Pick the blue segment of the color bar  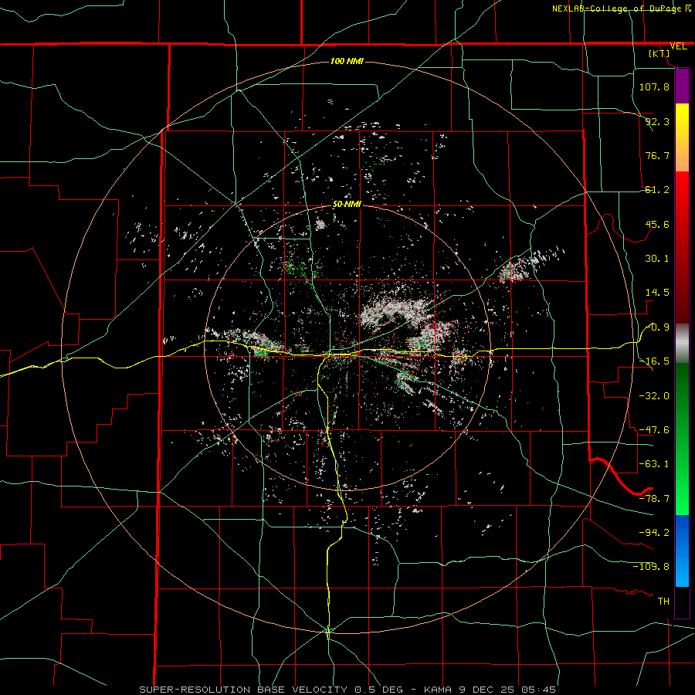pos(682,551)
